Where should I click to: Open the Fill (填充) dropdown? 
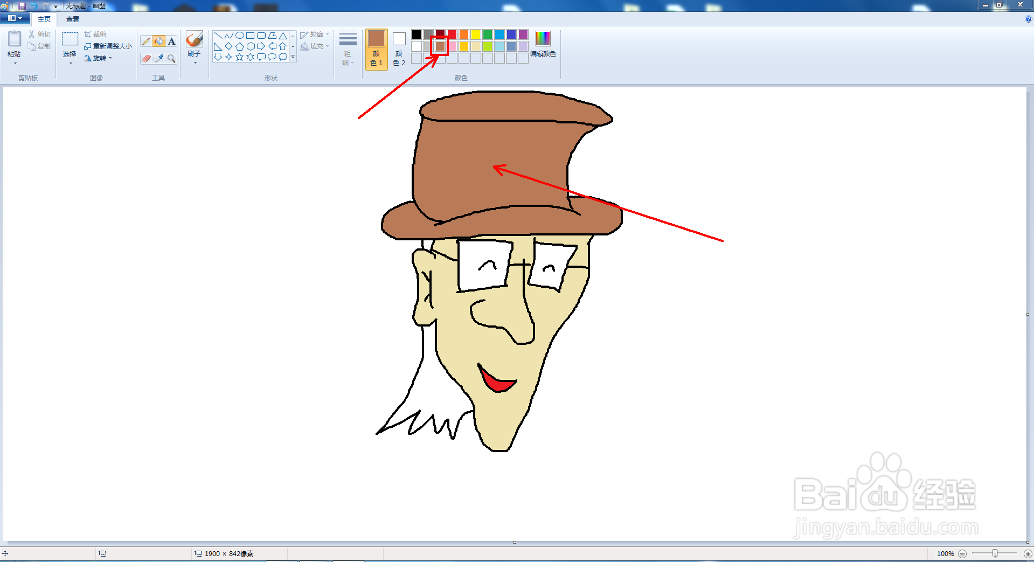click(315, 46)
